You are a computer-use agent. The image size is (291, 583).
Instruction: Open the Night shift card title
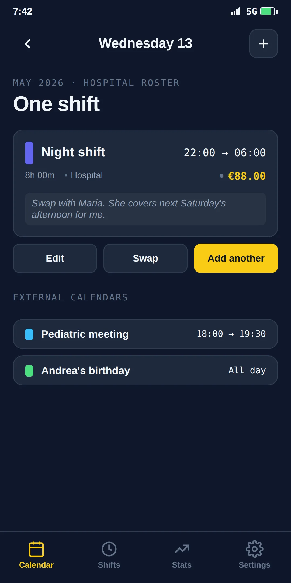click(x=73, y=152)
